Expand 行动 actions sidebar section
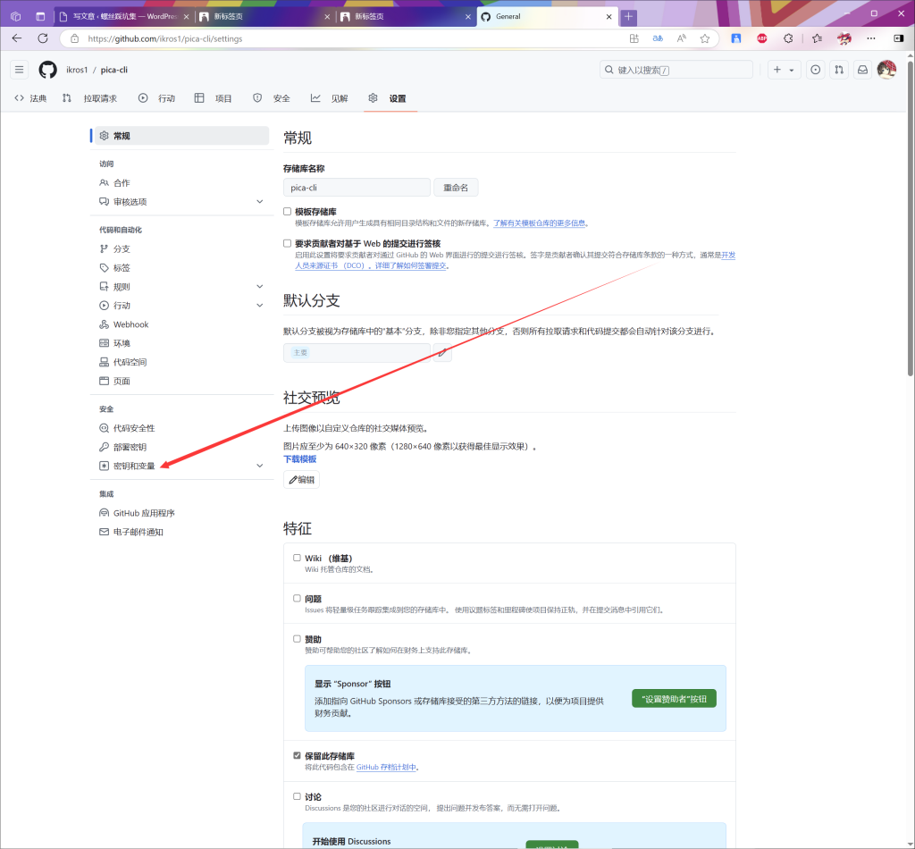The height and width of the screenshot is (849, 915). pyautogui.click(x=260, y=305)
